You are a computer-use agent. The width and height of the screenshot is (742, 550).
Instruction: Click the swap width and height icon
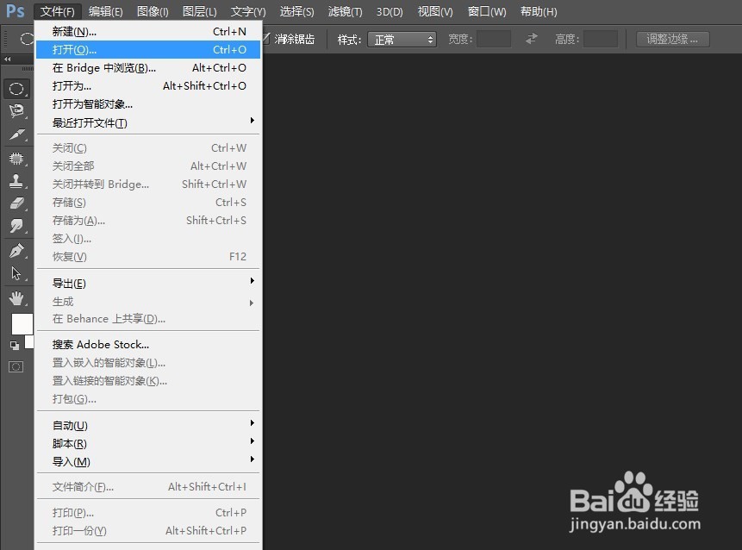tap(532, 38)
